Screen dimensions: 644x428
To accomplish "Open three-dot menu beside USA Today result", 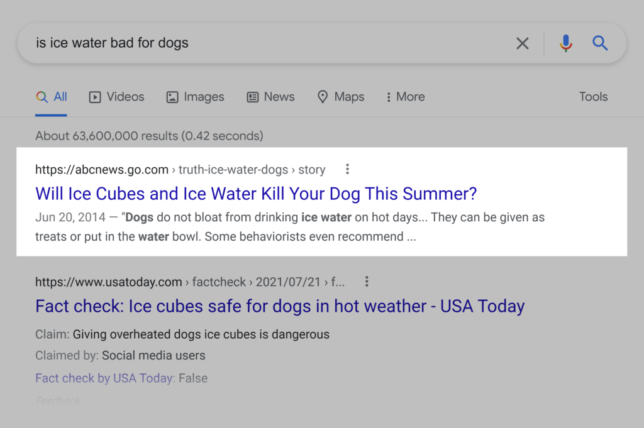I will (x=367, y=282).
